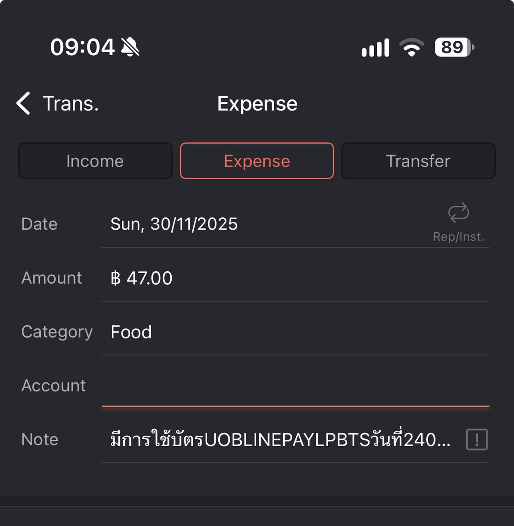This screenshot has height=526, width=514.
Task: Open the date field Sun, 30/11/2025
Action: (174, 224)
